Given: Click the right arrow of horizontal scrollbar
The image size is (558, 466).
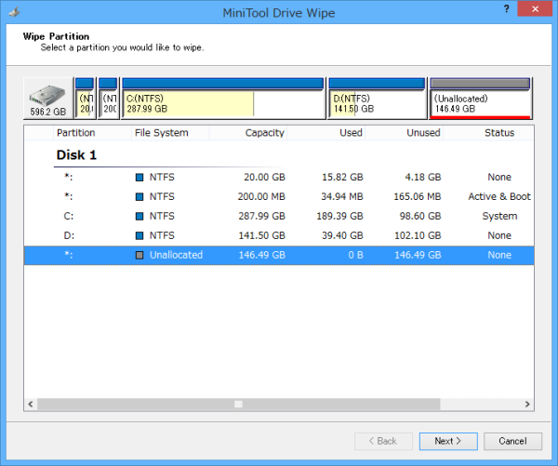Looking at the screenshot, I should [527, 404].
